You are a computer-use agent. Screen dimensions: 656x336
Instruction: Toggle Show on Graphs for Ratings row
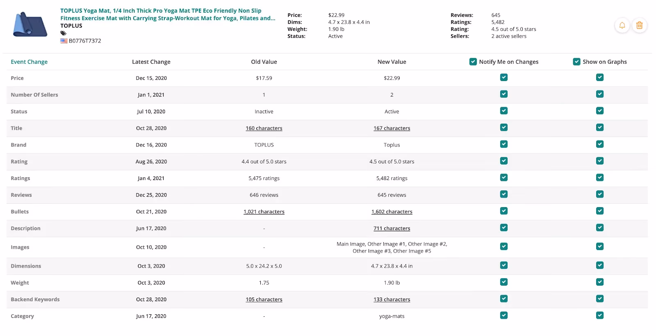(x=600, y=178)
